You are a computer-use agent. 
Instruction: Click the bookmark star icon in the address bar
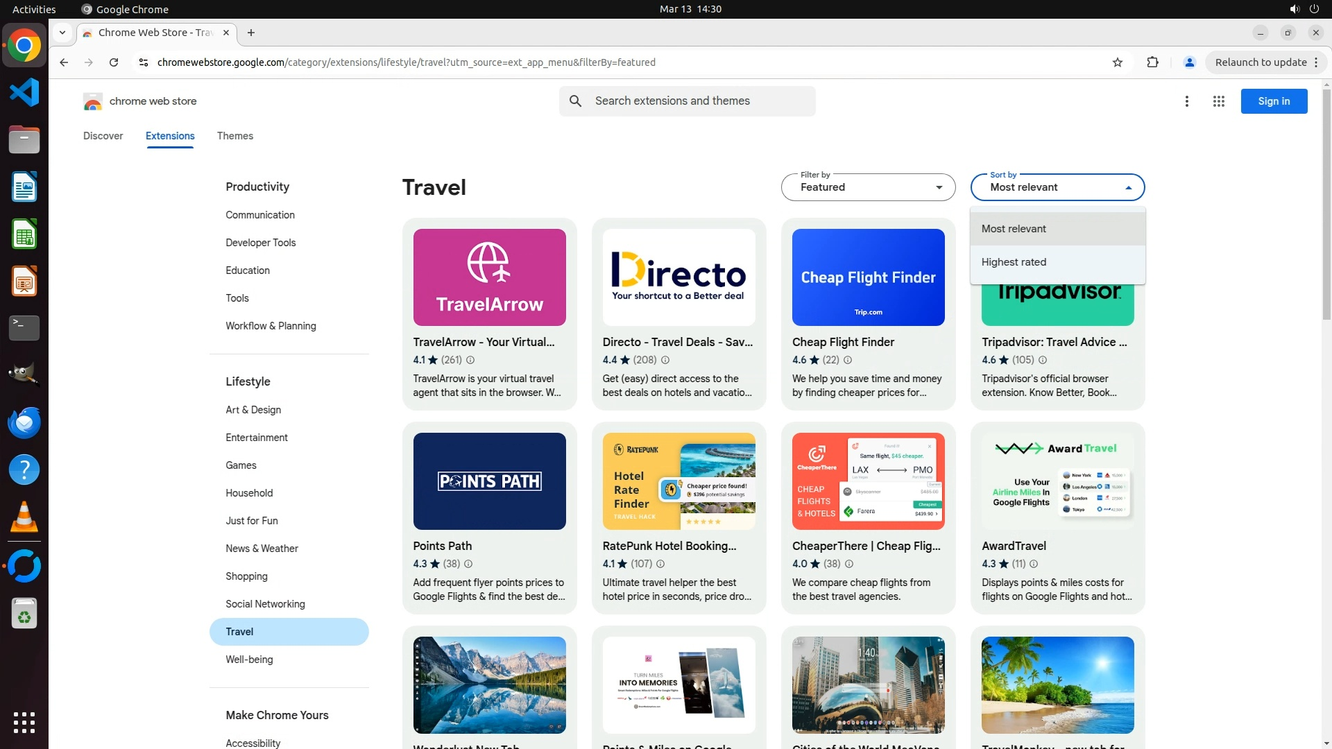click(1117, 62)
